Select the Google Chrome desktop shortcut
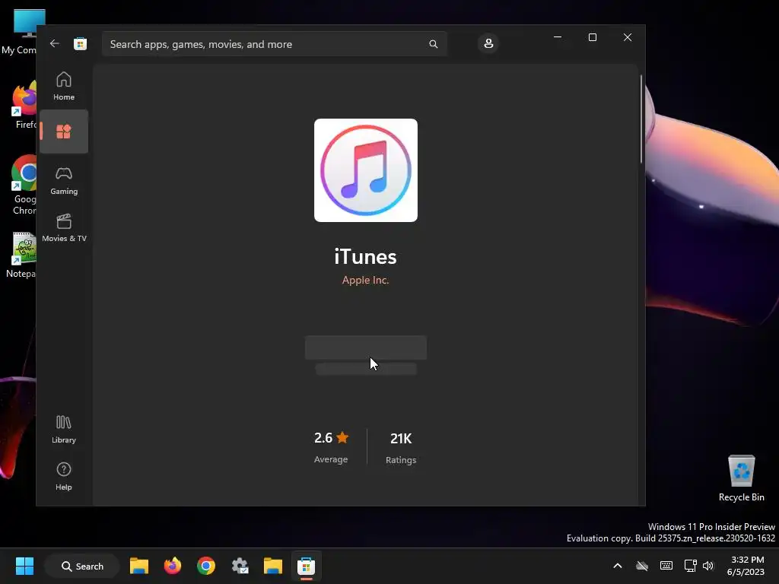779x584 pixels. coord(23,185)
